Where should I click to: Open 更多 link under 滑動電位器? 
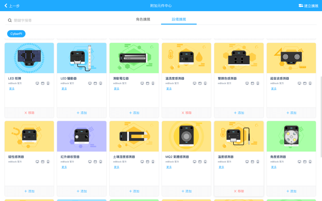(x=117, y=89)
